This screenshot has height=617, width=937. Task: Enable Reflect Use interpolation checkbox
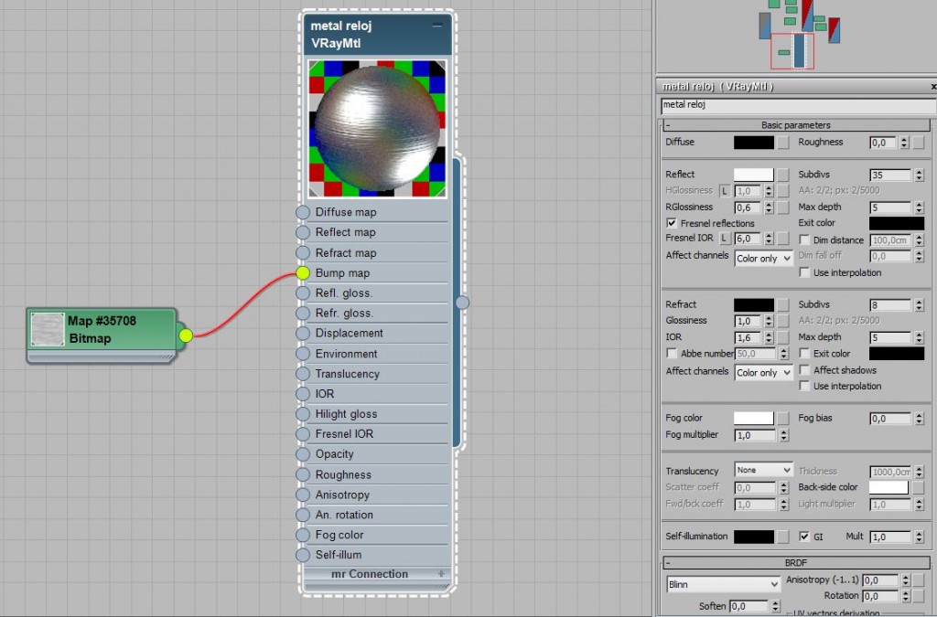tap(805, 272)
